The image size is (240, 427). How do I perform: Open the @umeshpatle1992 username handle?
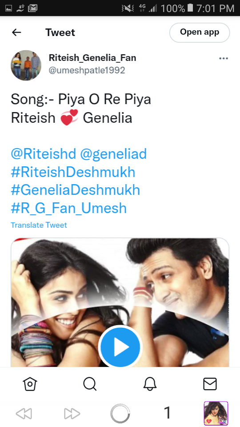pyautogui.click(x=87, y=70)
